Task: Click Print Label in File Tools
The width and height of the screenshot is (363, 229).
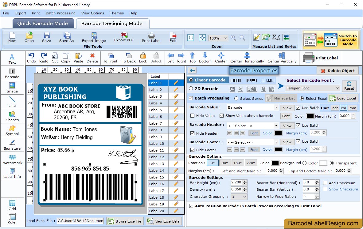Action: 151,37
